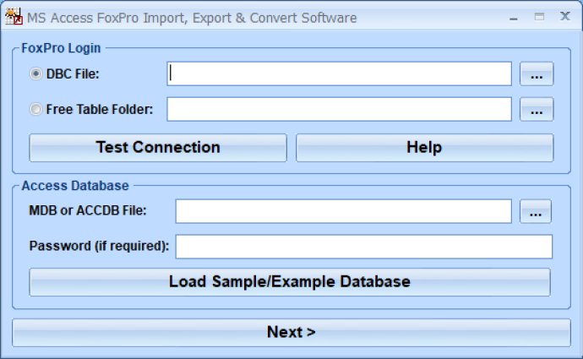This screenshot has height=359, width=583.
Task: Click the 'Password (if required):' label
Action: [x=99, y=246]
